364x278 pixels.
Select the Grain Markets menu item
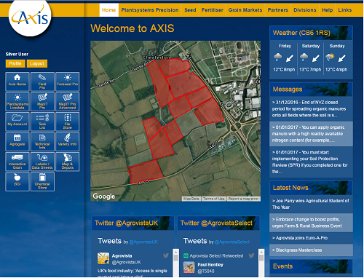[x=245, y=10]
